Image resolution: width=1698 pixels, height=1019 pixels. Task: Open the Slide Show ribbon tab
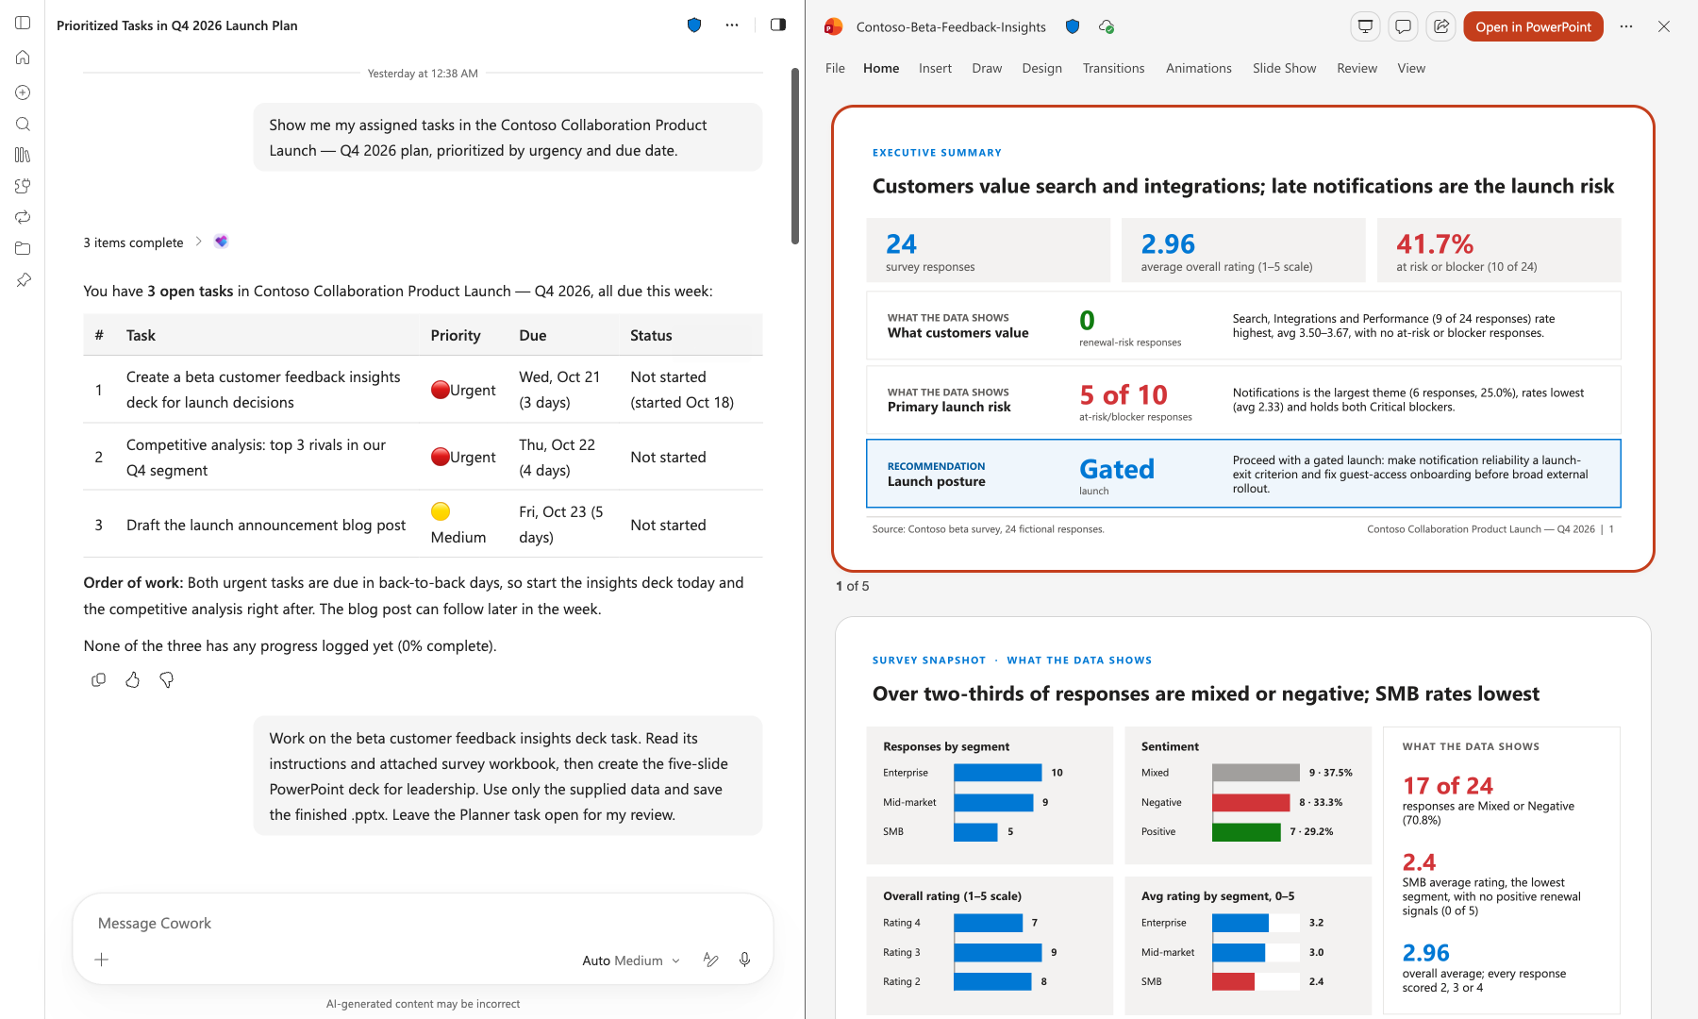point(1284,68)
